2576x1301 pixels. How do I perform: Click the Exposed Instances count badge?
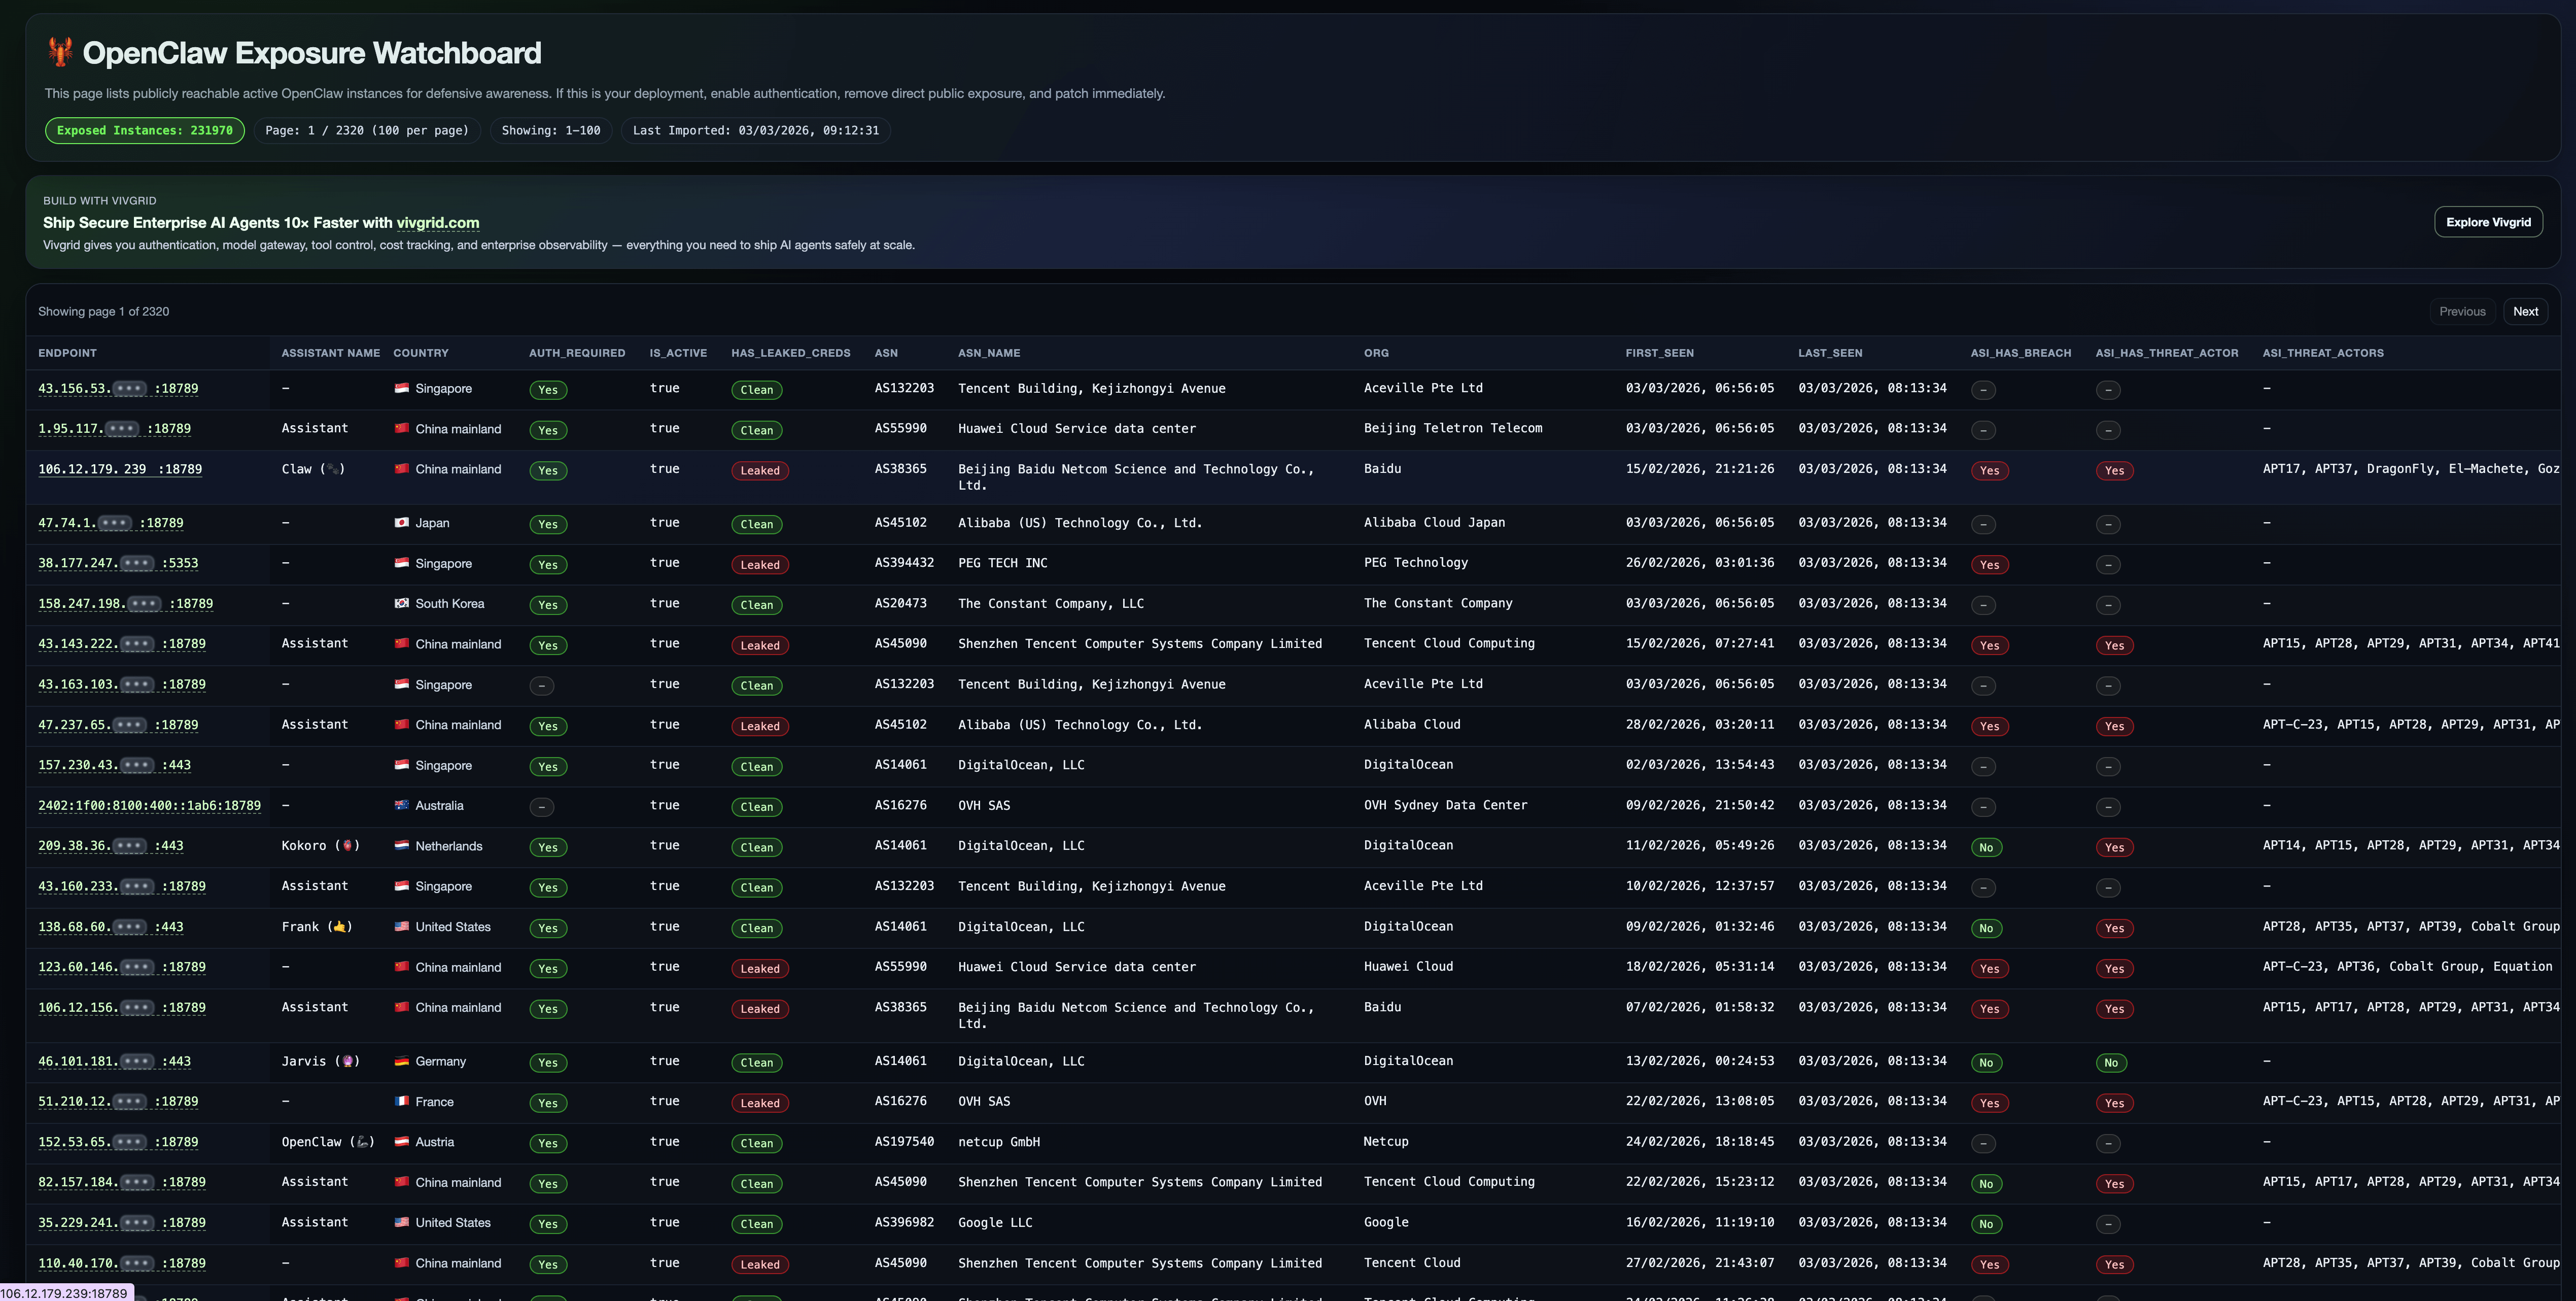coord(144,131)
